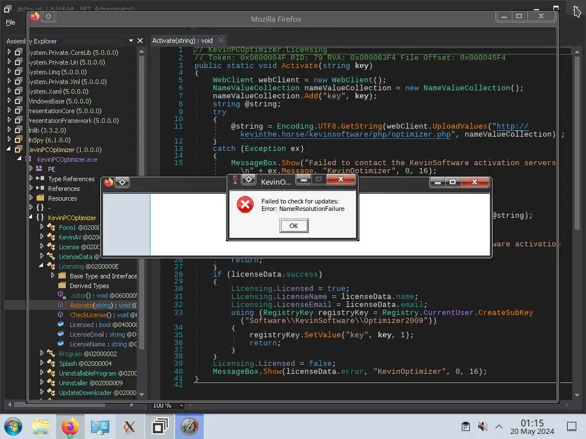Open the X application in the taskbar
Image resolution: width=586 pixels, height=439 pixels.
pos(129,426)
